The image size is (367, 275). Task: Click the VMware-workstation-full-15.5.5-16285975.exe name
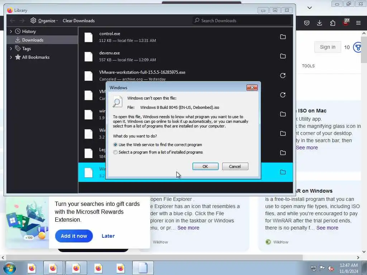click(x=142, y=72)
